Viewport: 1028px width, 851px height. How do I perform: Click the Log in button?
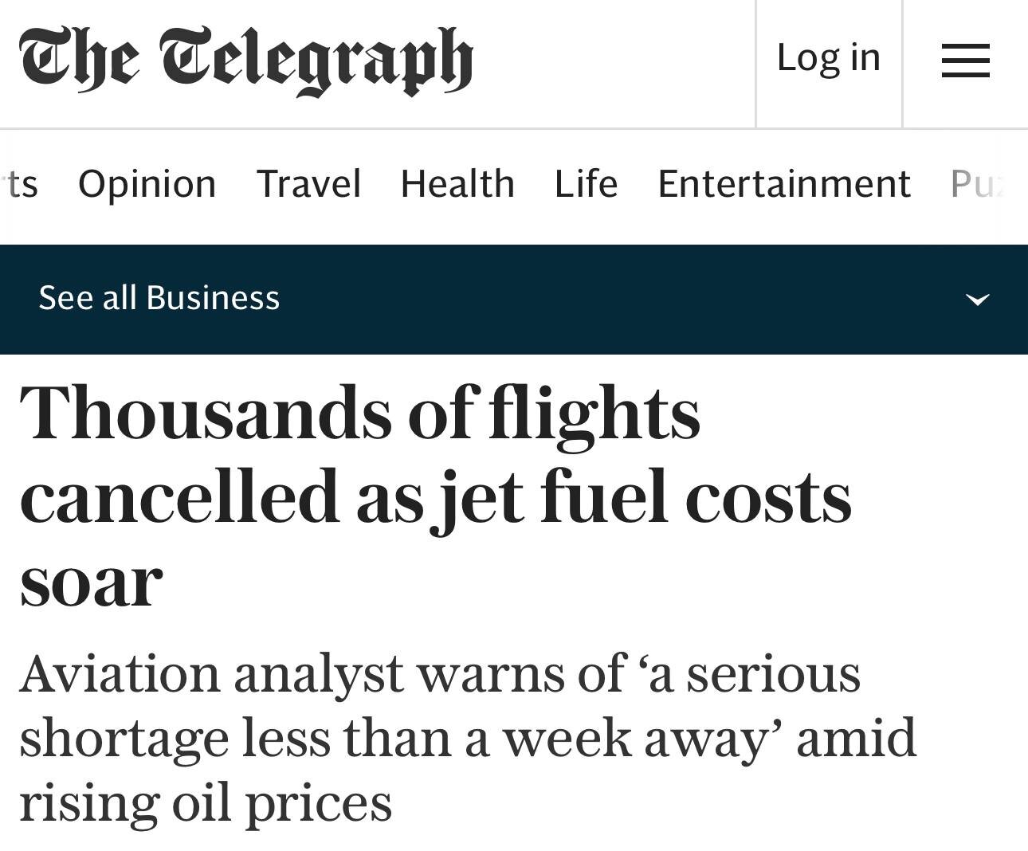pyautogui.click(x=828, y=58)
